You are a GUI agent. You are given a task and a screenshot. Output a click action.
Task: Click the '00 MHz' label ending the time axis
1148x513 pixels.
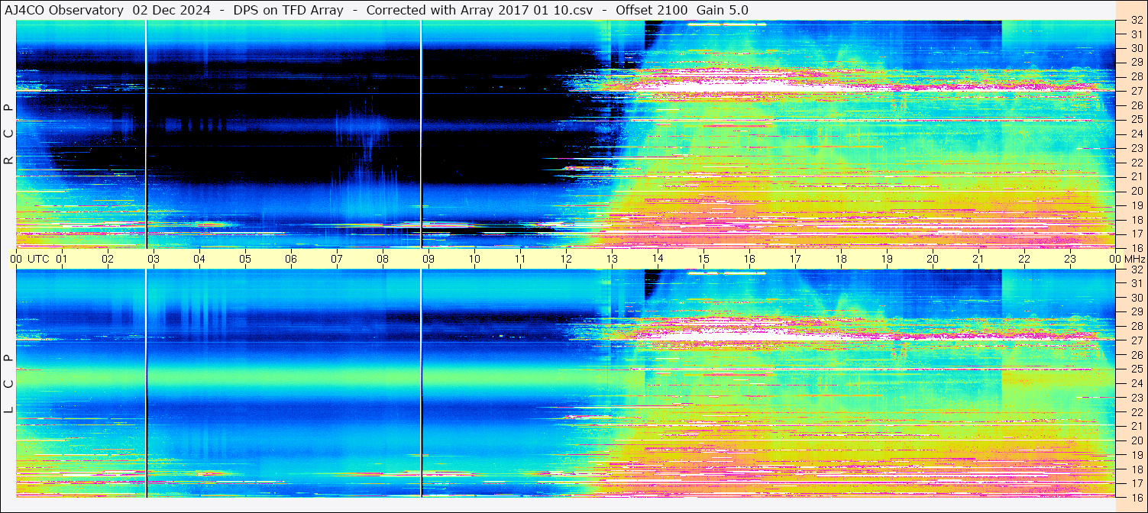[x=1127, y=259]
